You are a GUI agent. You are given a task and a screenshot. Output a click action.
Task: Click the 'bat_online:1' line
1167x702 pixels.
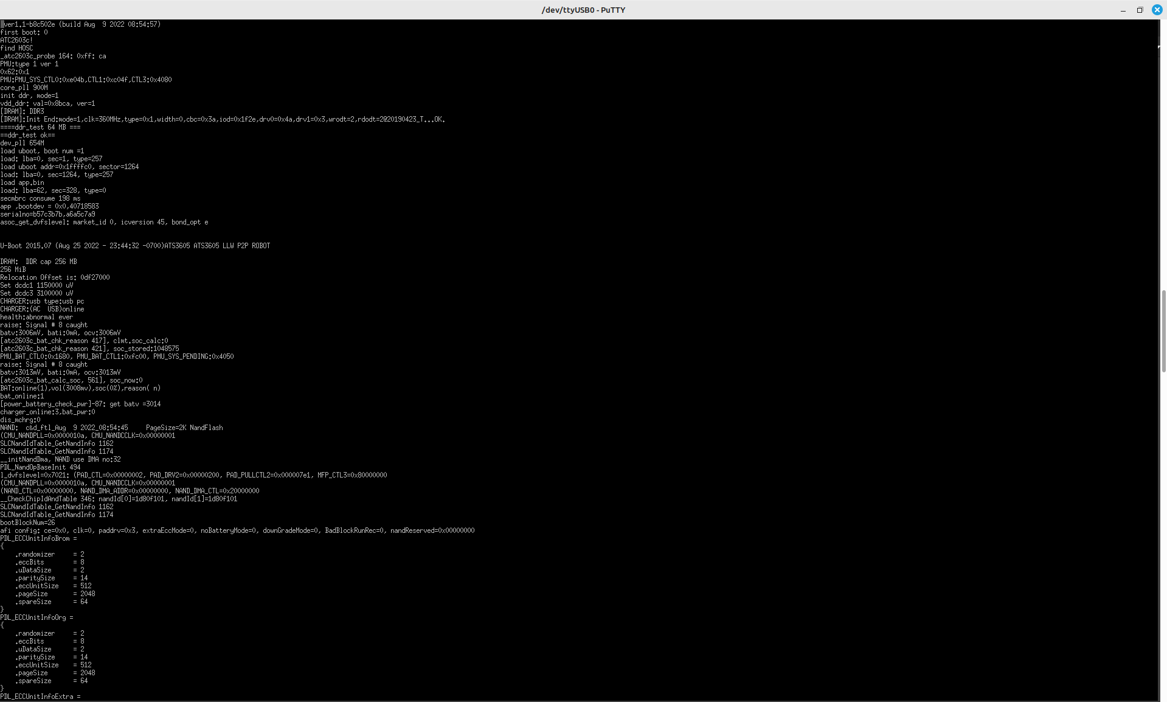(22, 396)
